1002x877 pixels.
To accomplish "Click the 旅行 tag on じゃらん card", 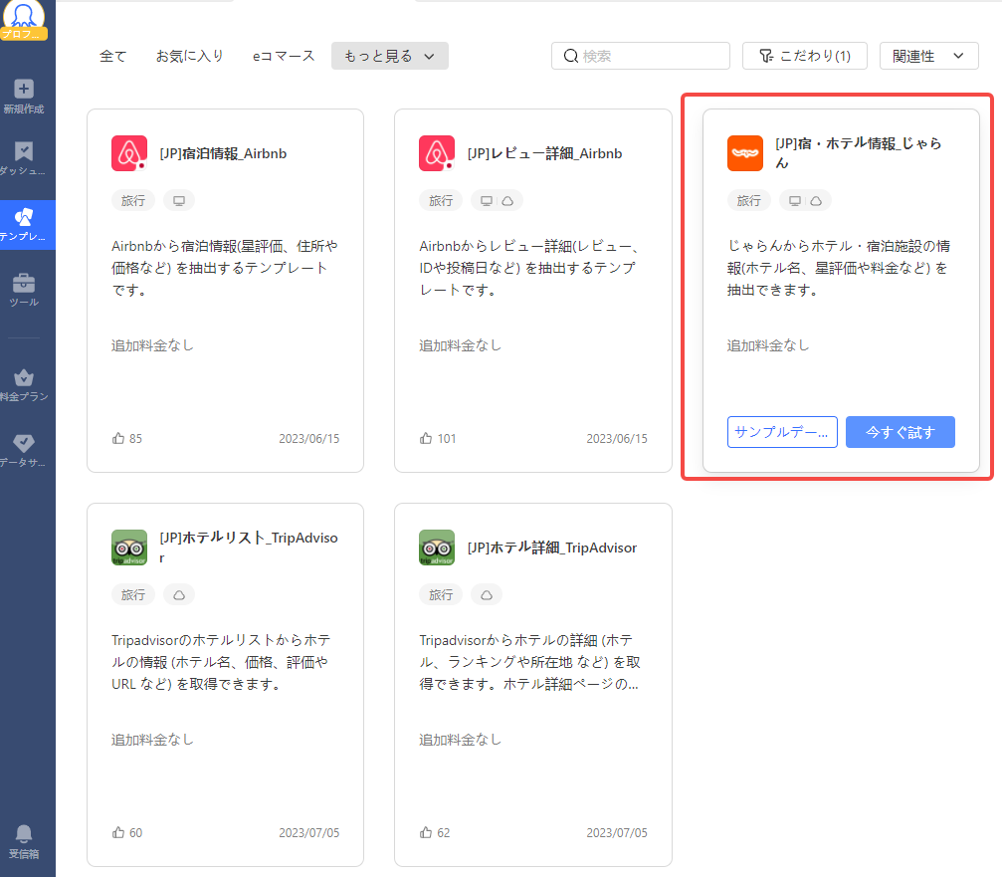I will tap(748, 201).
